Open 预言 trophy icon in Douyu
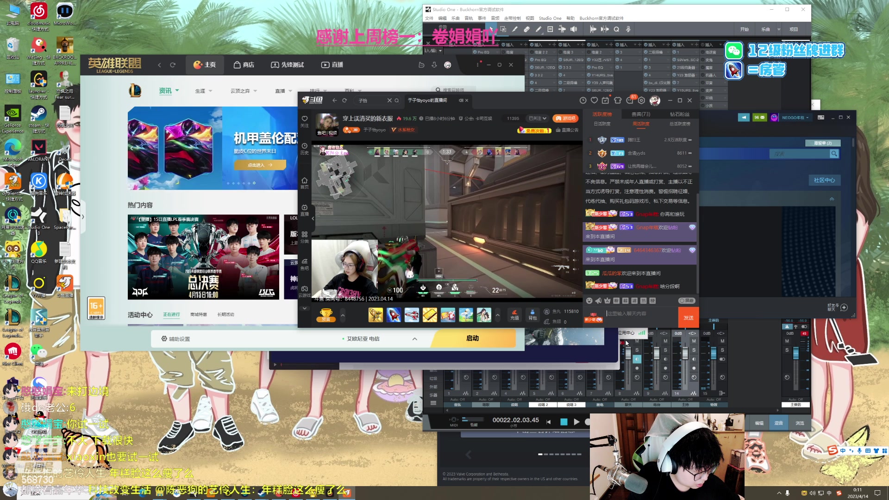The height and width of the screenshot is (500, 889). [x=326, y=315]
